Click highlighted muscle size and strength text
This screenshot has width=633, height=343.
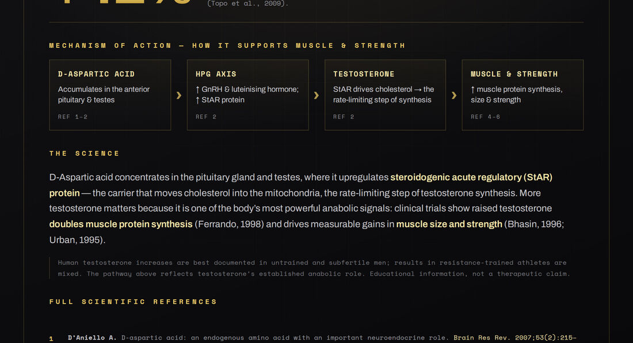coord(449,224)
